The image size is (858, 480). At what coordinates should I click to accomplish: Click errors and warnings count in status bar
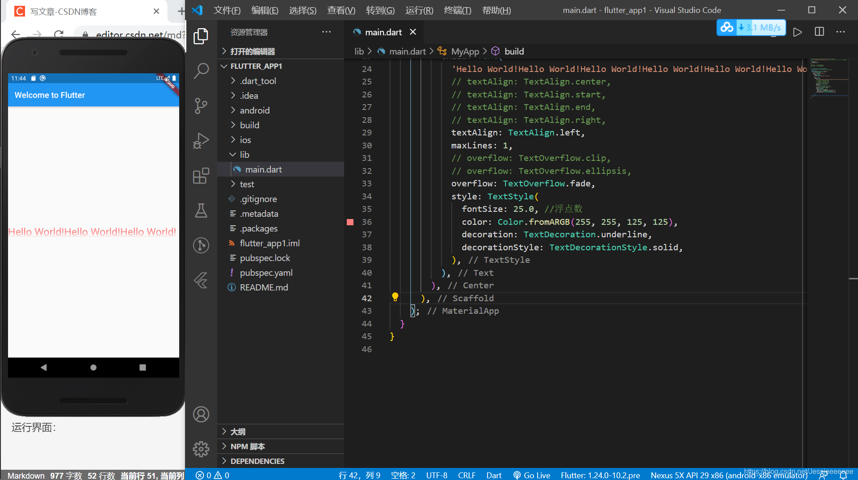pyautogui.click(x=212, y=475)
